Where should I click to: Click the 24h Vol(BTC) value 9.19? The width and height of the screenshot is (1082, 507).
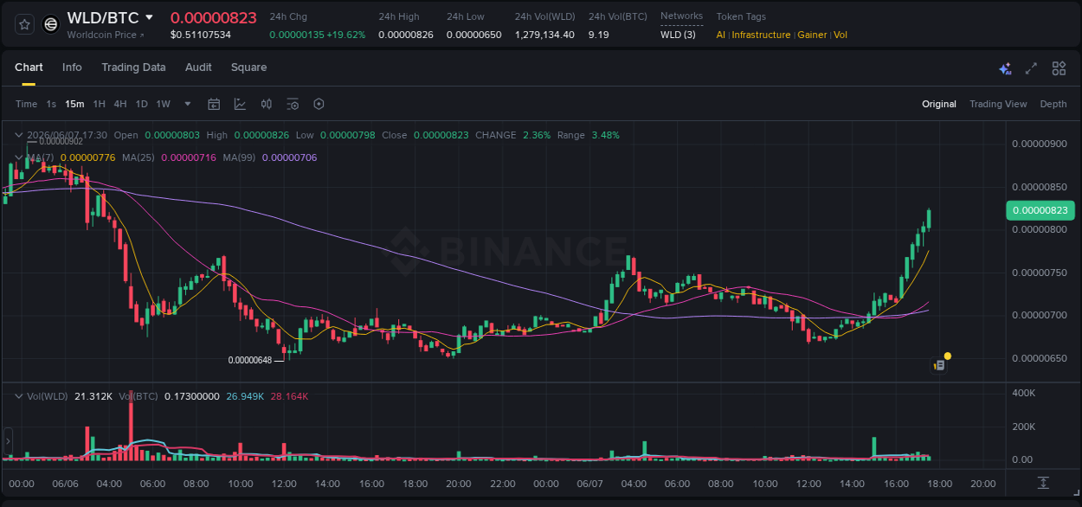pyautogui.click(x=599, y=35)
